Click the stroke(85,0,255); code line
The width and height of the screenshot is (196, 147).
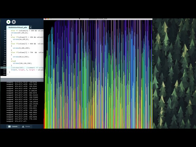pyautogui.click(x=21, y=57)
